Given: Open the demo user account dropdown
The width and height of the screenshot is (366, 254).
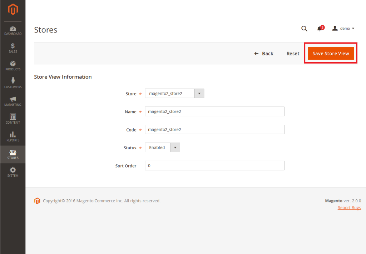Looking at the screenshot, I should pos(343,29).
